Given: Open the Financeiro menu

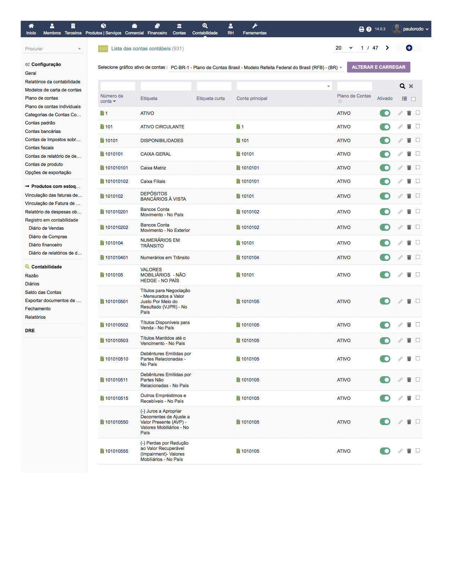Looking at the screenshot, I should click(x=157, y=29).
